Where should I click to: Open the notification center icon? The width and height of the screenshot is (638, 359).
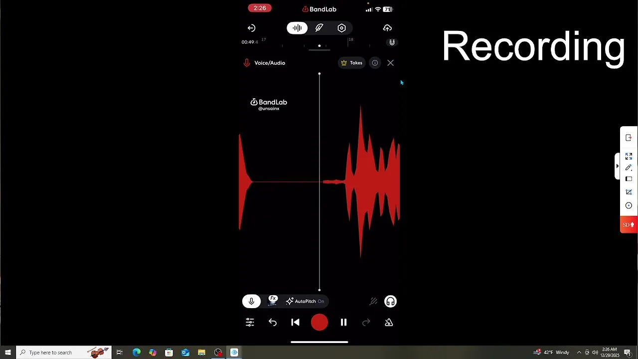[628, 353]
